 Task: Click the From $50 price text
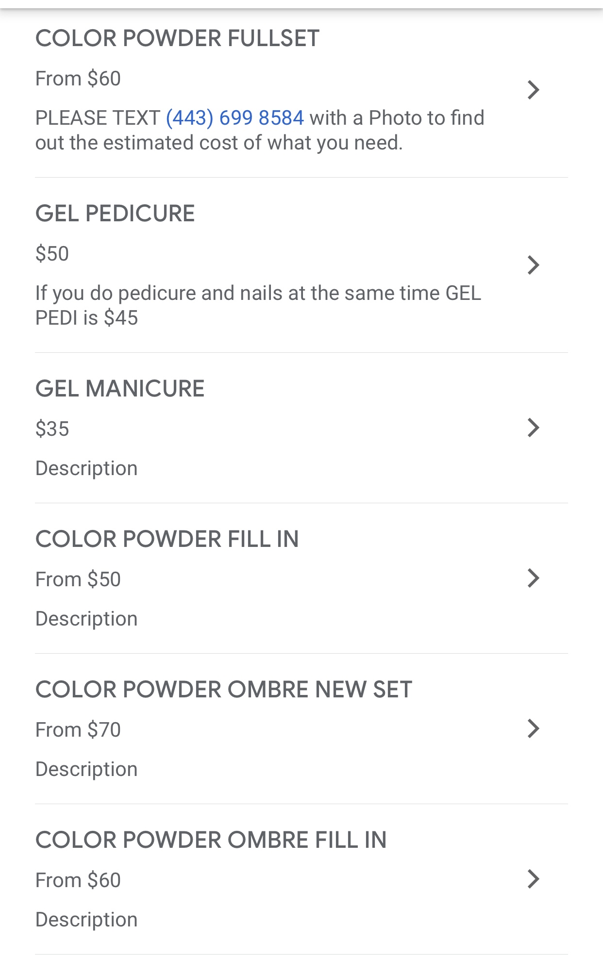[x=78, y=579]
